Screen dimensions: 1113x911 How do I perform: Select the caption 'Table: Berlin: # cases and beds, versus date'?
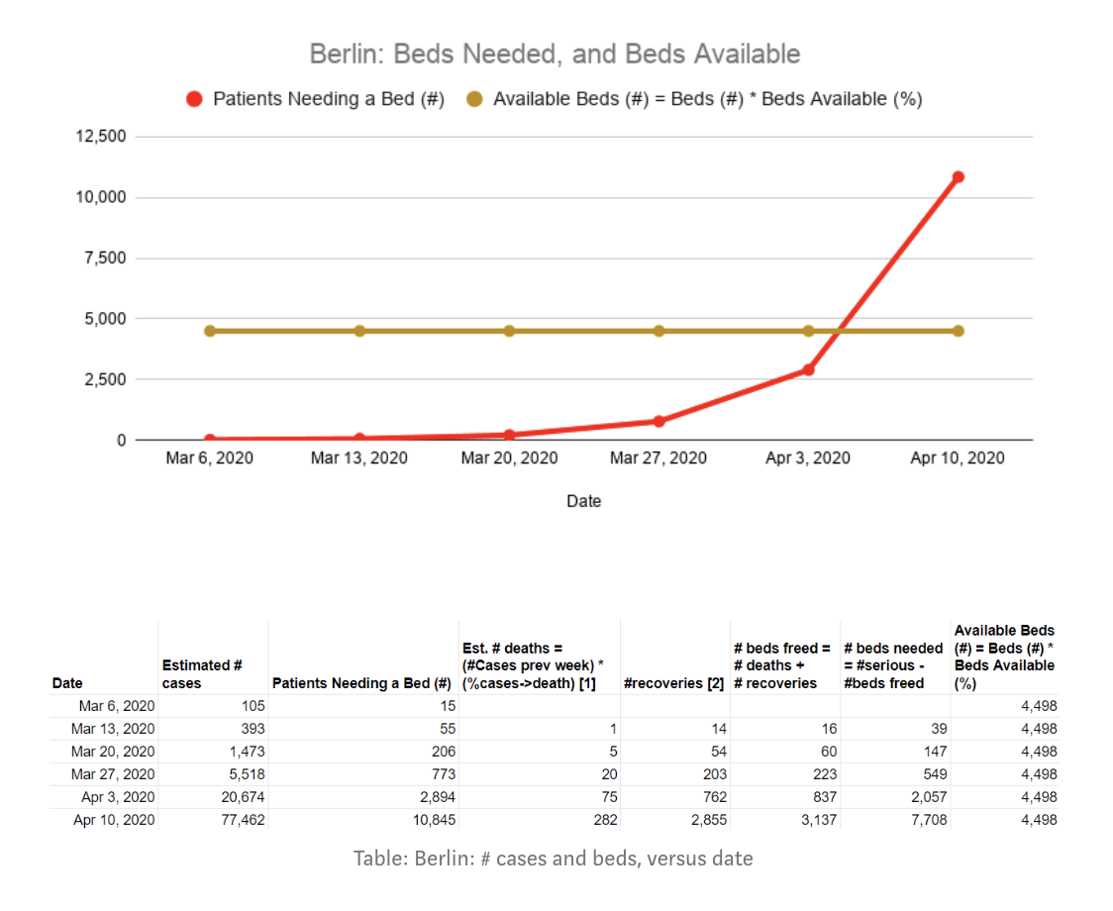point(553,859)
